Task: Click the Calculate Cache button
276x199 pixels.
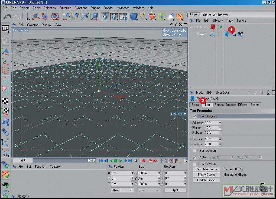Action: point(206,169)
